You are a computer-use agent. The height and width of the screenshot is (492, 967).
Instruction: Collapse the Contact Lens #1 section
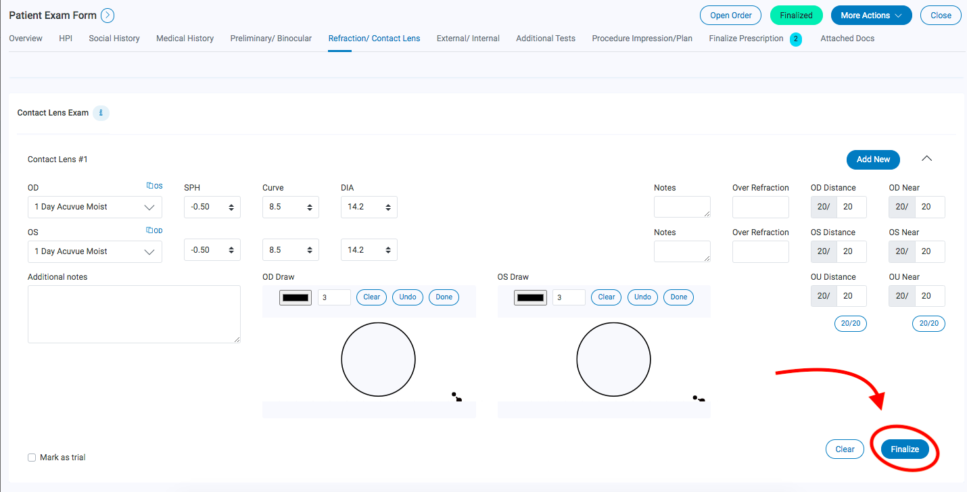[926, 158]
